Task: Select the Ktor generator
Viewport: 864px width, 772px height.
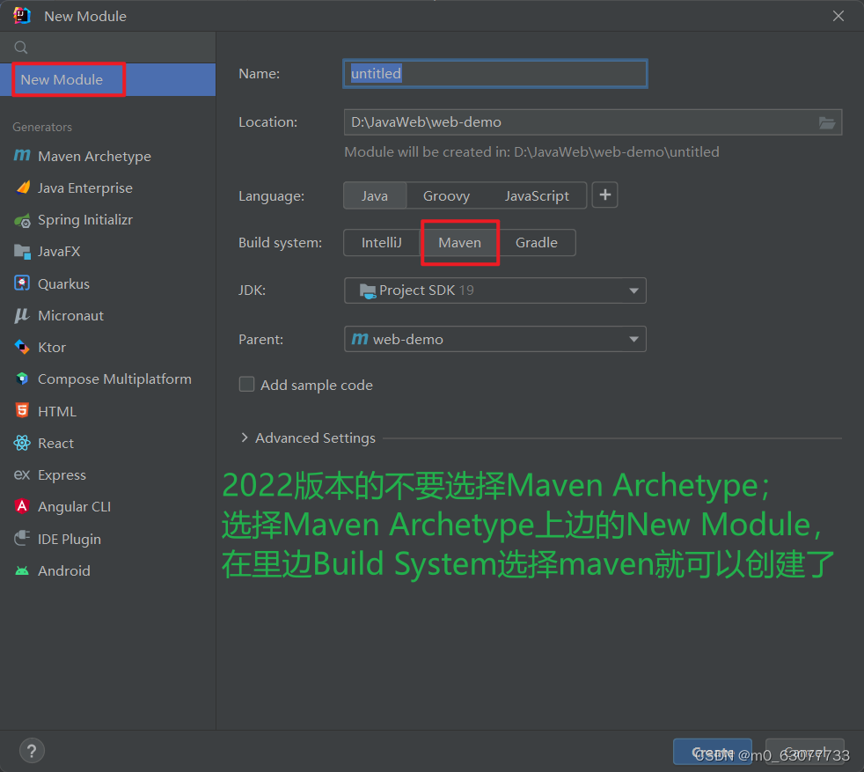Action: pyautogui.click(x=51, y=347)
